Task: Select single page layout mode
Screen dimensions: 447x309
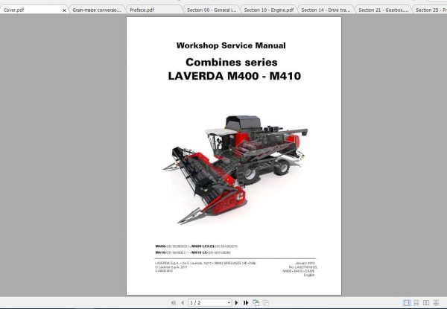Action: click(407, 303)
